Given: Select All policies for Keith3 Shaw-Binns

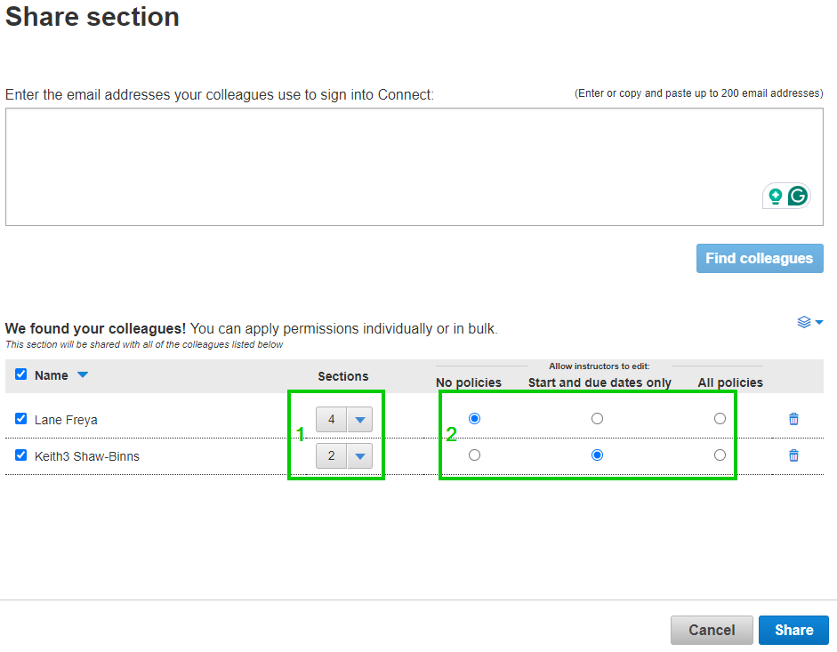Looking at the screenshot, I should coord(720,455).
